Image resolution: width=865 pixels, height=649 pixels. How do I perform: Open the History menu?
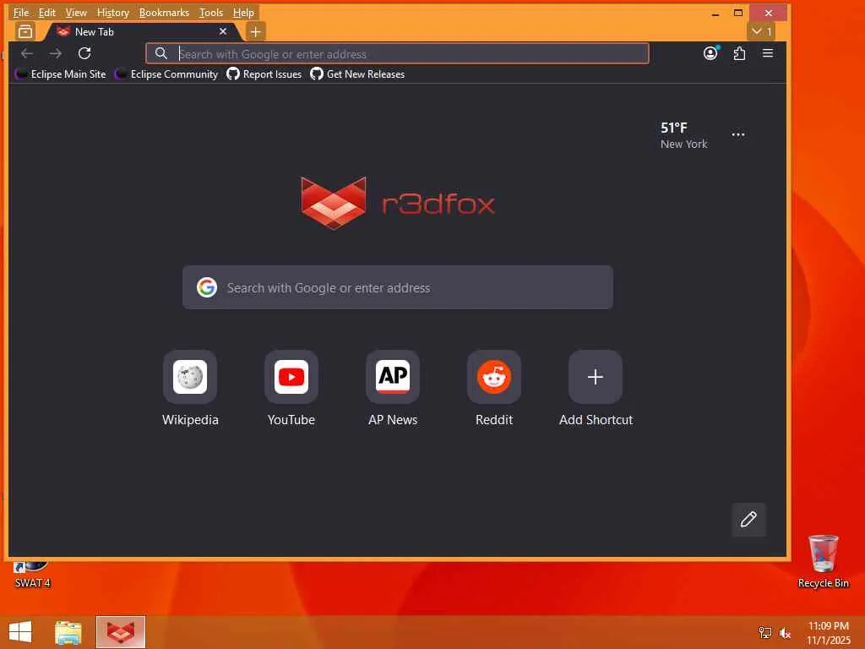coord(113,12)
